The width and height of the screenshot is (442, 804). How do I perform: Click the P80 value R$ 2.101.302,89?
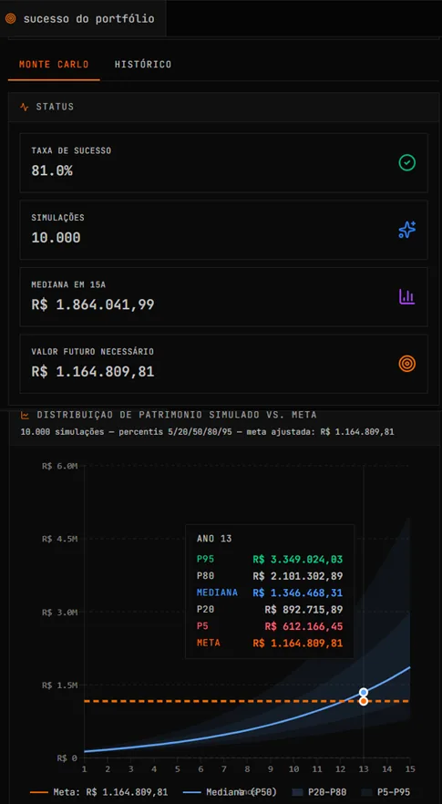pyautogui.click(x=297, y=576)
